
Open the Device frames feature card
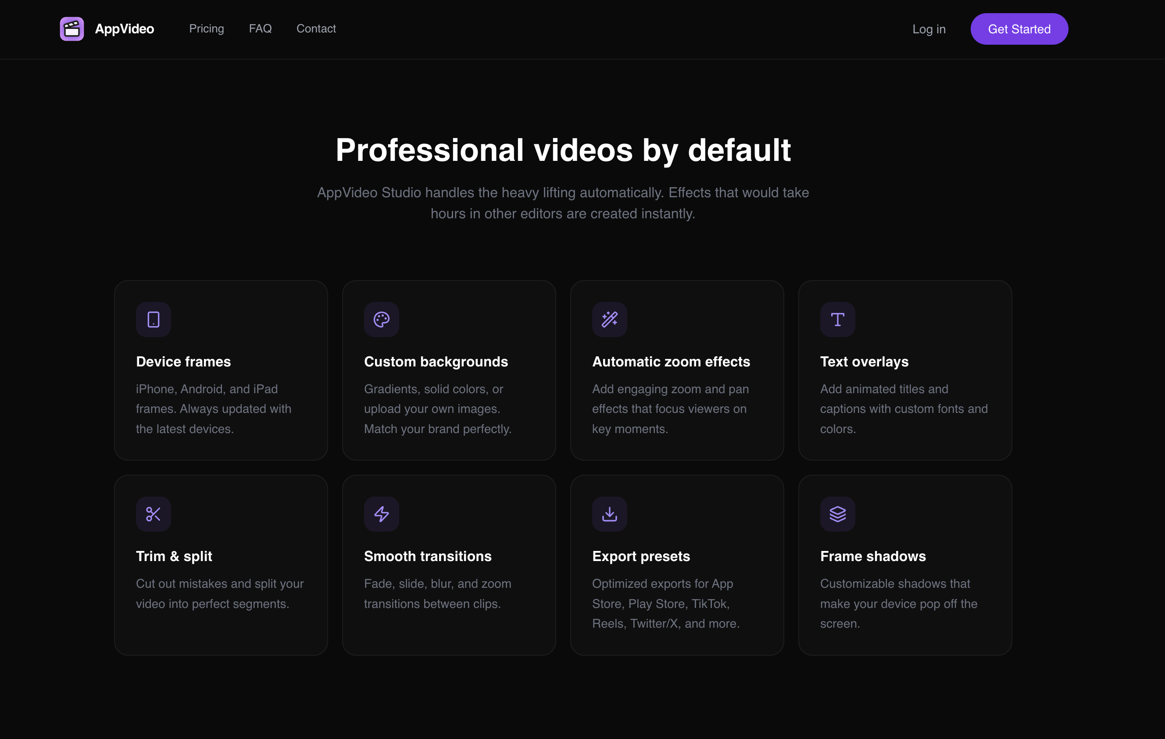click(221, 370)
